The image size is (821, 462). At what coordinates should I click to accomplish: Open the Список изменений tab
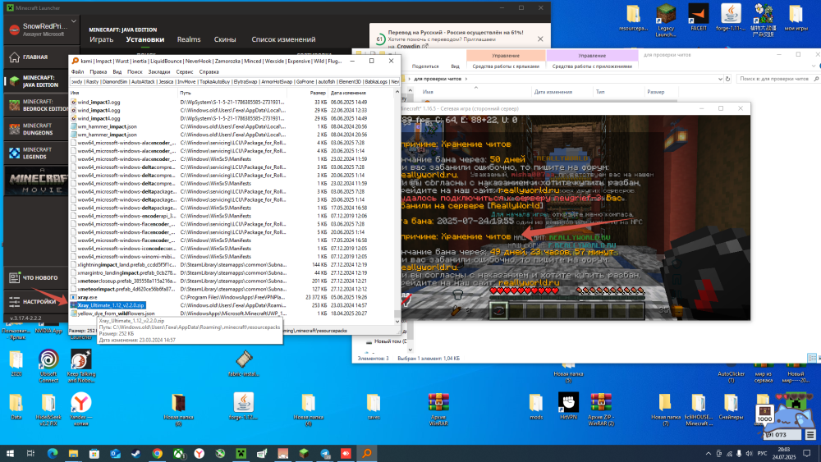283,39
